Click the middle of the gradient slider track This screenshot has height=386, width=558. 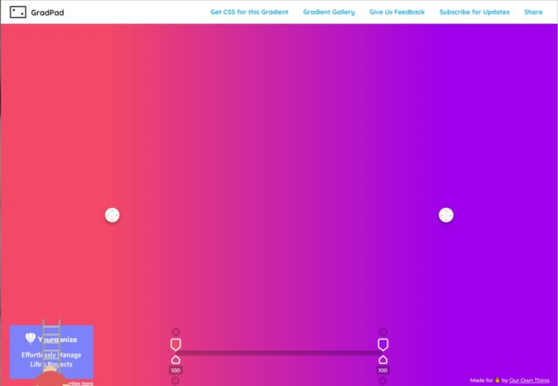279,353
